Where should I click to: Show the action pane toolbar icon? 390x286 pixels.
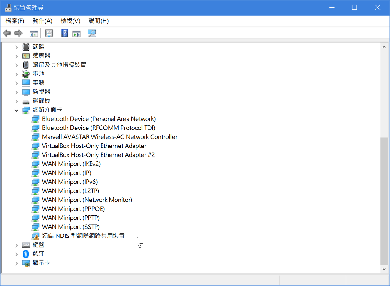point(76,33)
